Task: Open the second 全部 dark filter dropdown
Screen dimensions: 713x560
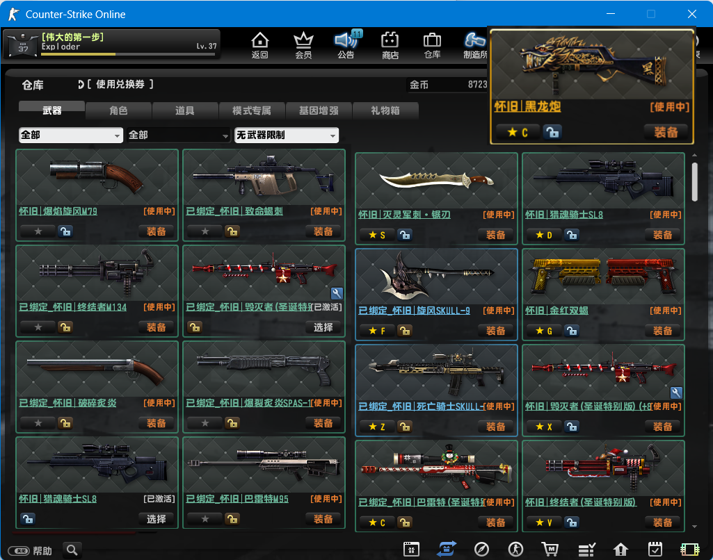Action: [179, 135]
